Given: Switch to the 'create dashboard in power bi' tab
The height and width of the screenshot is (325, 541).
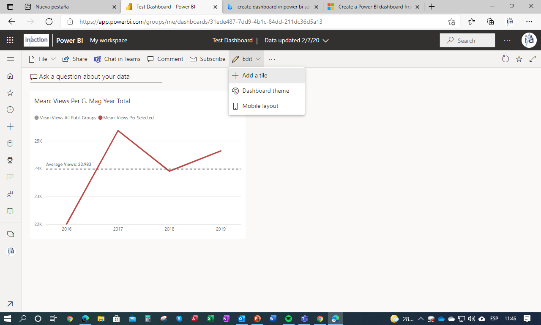Looking at the screenshot, I should (x=273, y=7).
